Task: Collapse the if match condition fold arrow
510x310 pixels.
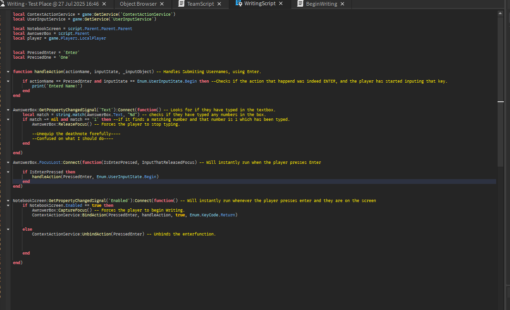Action: (x=7, y=119)
